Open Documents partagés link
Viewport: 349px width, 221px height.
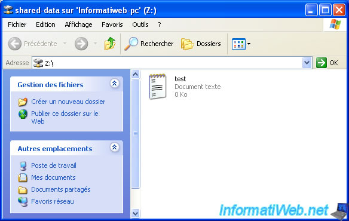(61, 189)
